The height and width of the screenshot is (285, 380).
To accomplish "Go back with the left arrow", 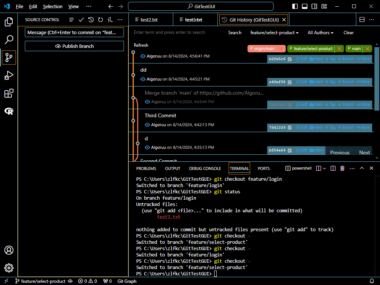I will coord(111,7).
